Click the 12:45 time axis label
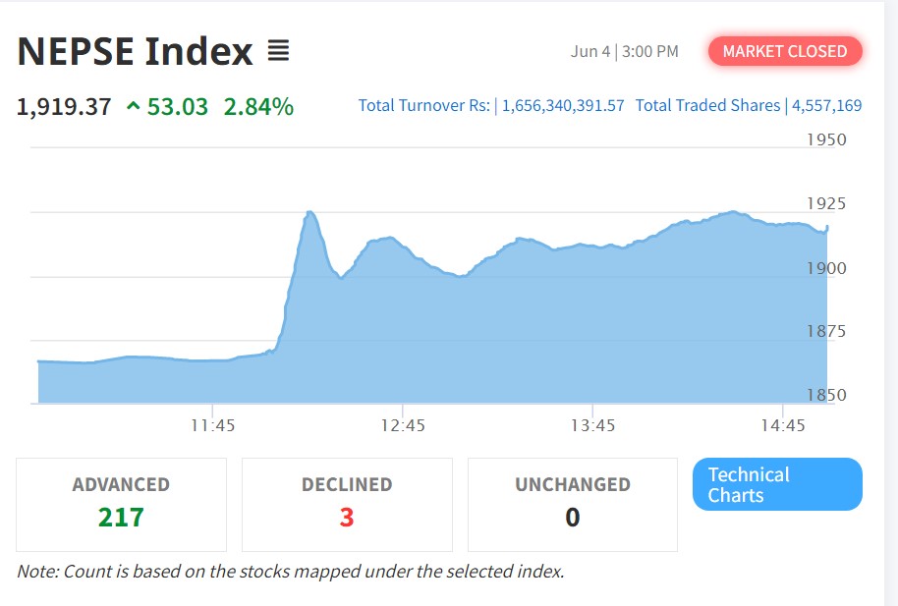898x606 pixels. 403,425
